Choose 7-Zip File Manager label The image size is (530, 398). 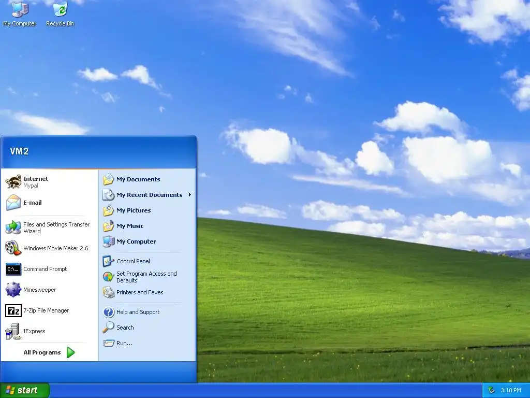tap(46, 310)
